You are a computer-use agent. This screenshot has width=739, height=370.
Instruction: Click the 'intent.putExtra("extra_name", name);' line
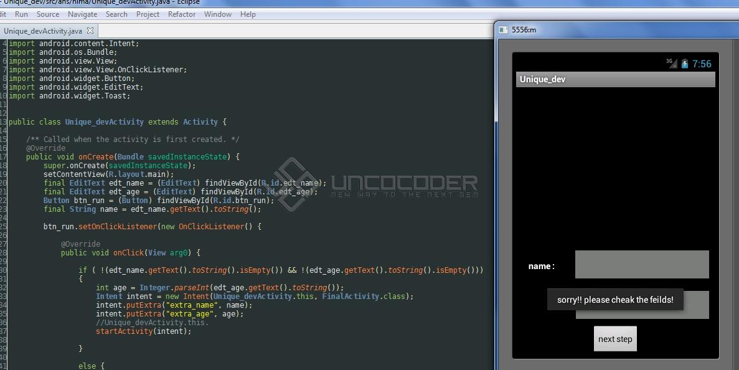click(x=174, y=305)
